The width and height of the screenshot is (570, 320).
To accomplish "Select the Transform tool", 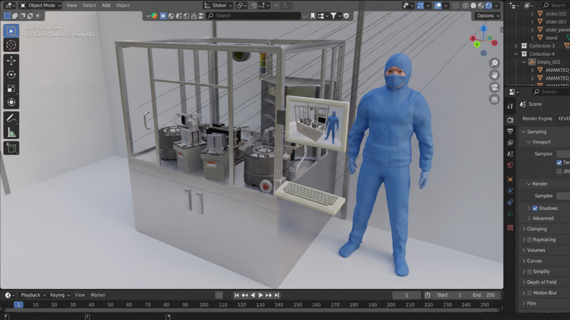I will click(x=11, y=102).
